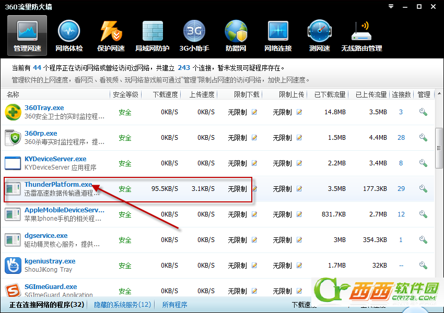Sort by 名称 column header
444x313 pixels.
(x=13, y=94)
